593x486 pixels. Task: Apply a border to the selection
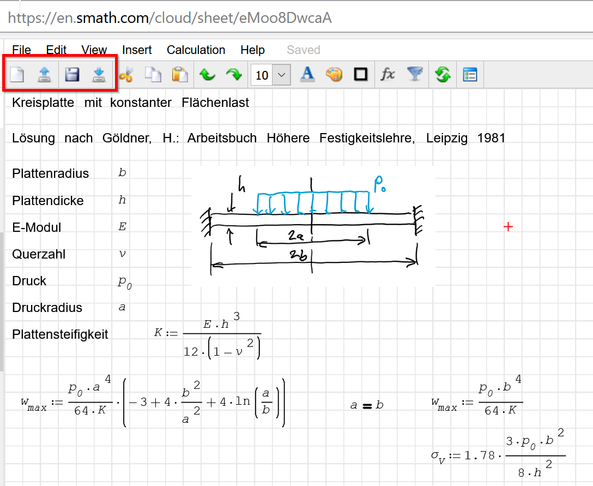click(360, 75)
